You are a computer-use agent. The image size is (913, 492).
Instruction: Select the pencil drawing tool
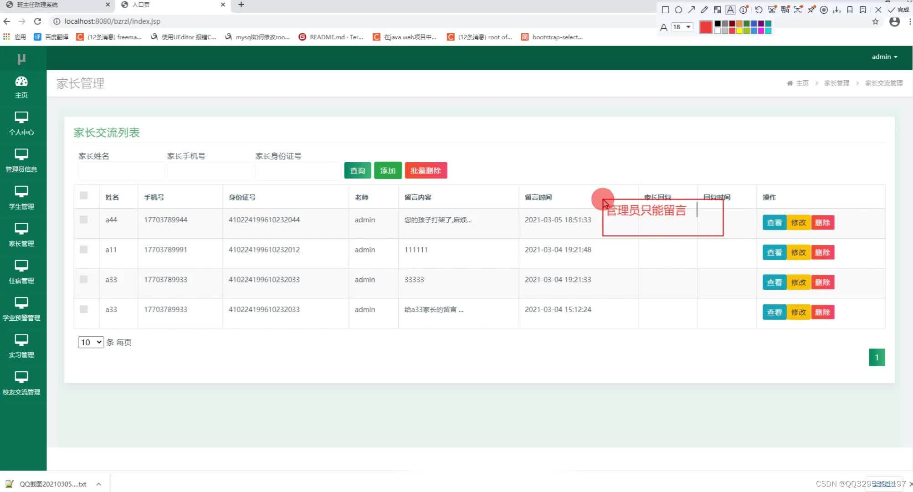point(704,10)
